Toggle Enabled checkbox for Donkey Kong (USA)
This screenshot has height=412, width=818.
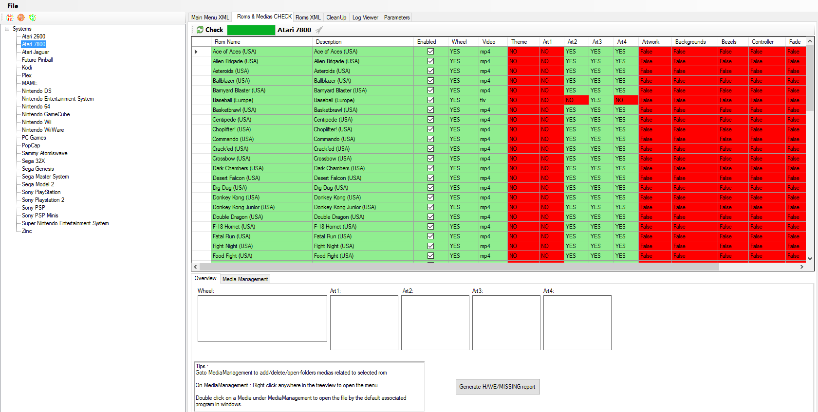click(430, 197)
